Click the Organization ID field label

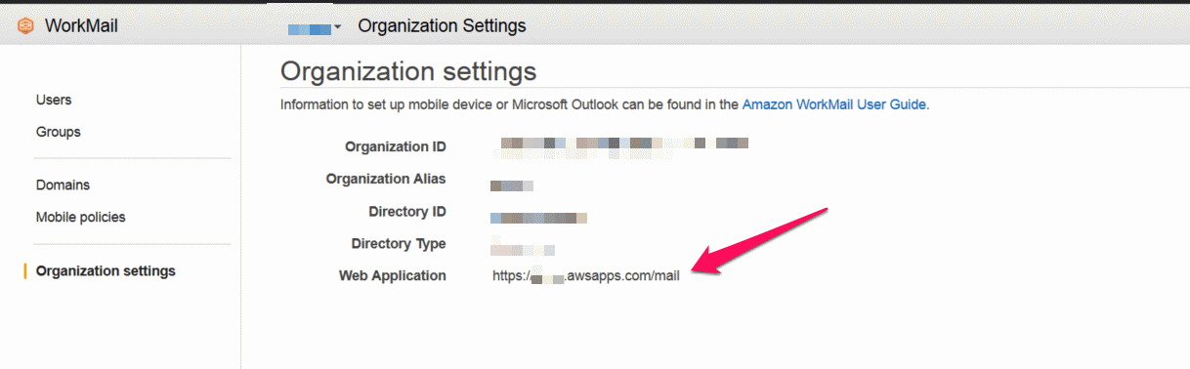[x=396, y=146]
